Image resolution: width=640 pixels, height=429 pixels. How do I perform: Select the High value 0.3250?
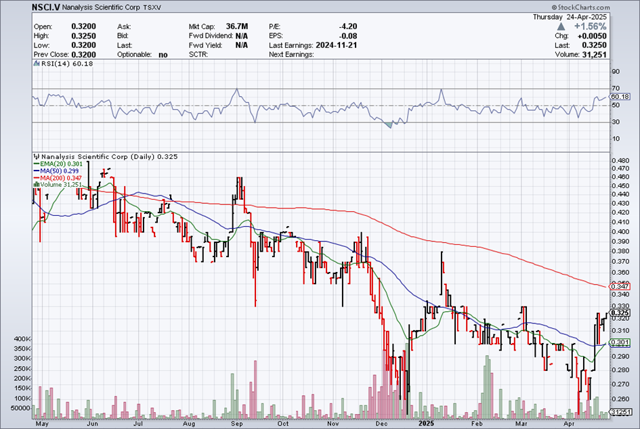[84, 36]
